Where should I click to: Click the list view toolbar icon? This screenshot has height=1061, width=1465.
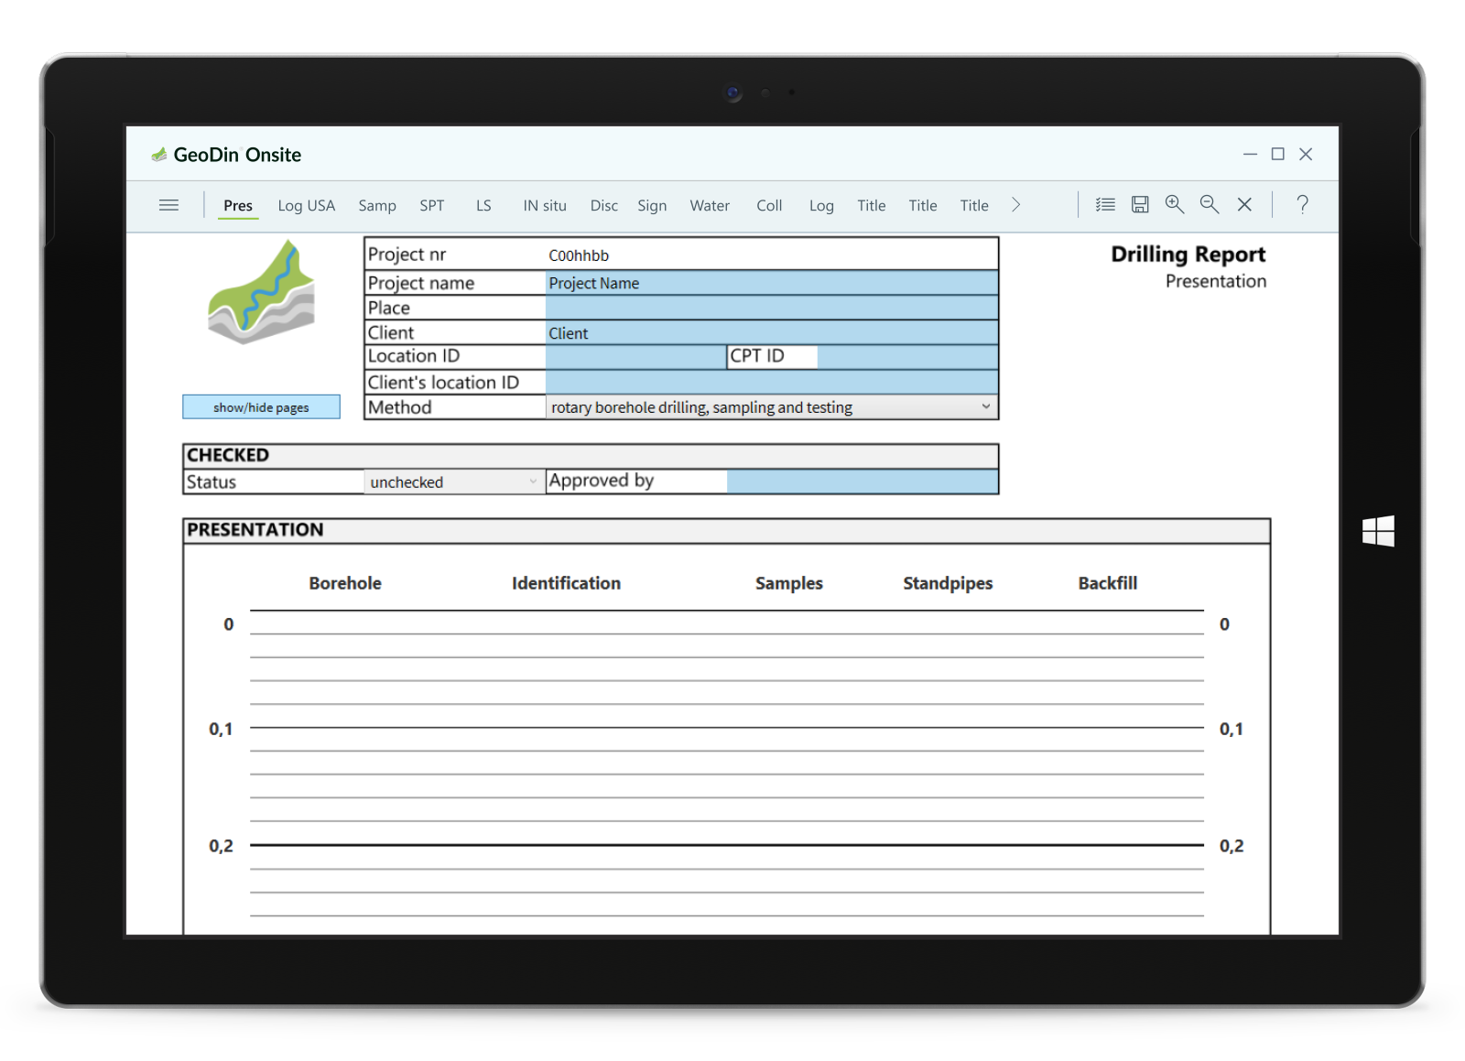click(1105, 205)
